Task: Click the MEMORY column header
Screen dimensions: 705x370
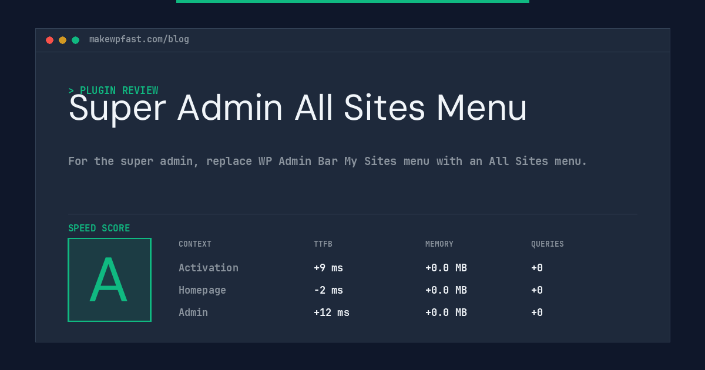Action: [x=439, y=244]
